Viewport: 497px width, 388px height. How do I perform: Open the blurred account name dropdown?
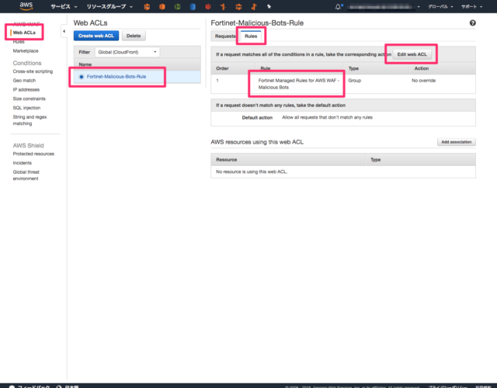point(383,7)
